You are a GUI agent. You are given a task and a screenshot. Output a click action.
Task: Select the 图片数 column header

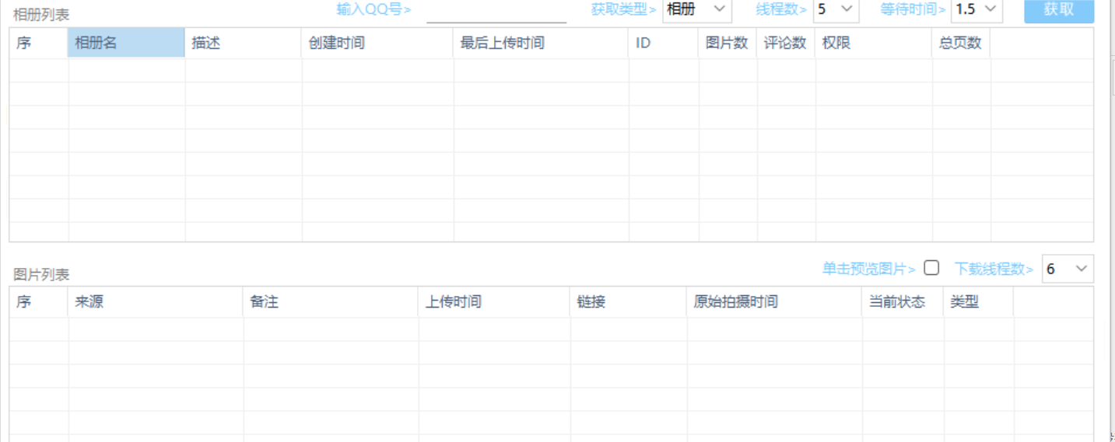pos(727,44)
